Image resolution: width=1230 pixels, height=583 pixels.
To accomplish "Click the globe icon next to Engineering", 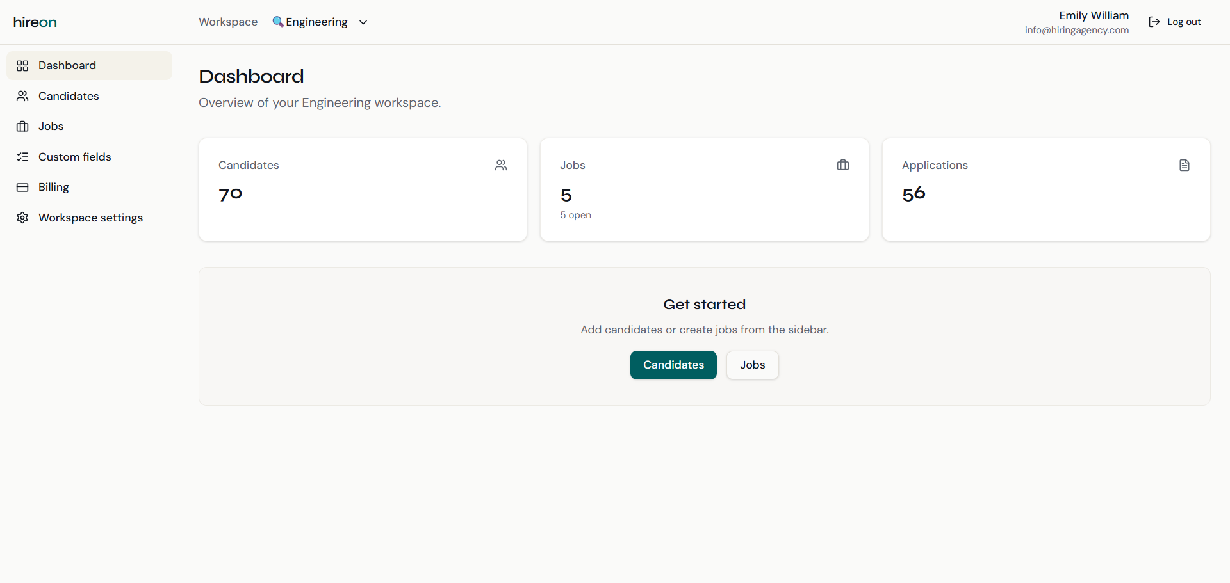I will pos(278,21).
